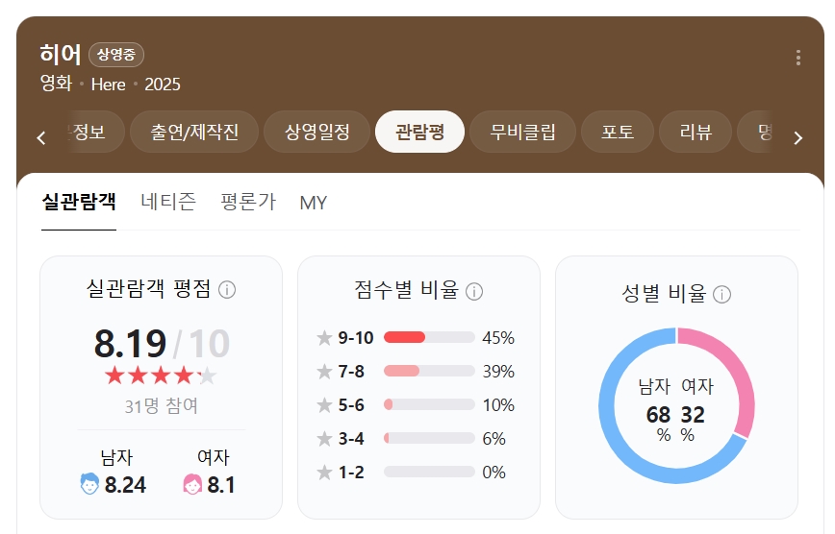Click the female face icon beside 8.1

pos(192,484)
